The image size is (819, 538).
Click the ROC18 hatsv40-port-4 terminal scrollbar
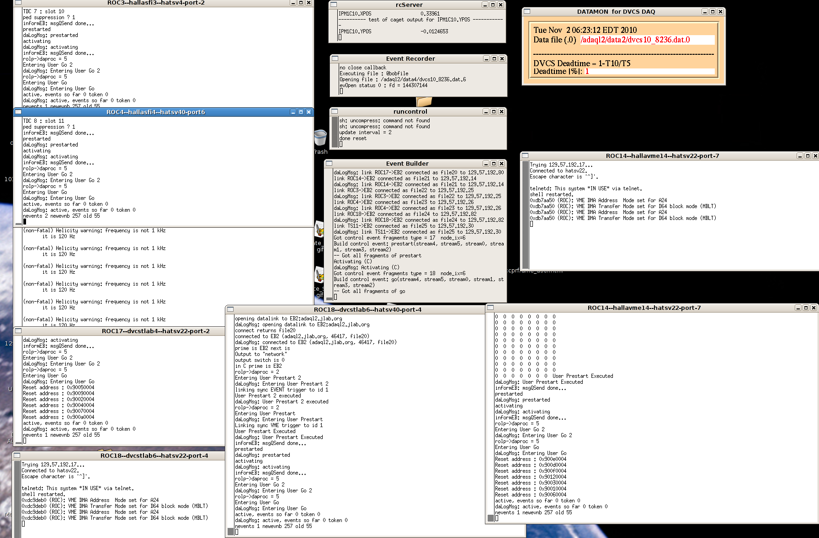(x=230, y=425)
